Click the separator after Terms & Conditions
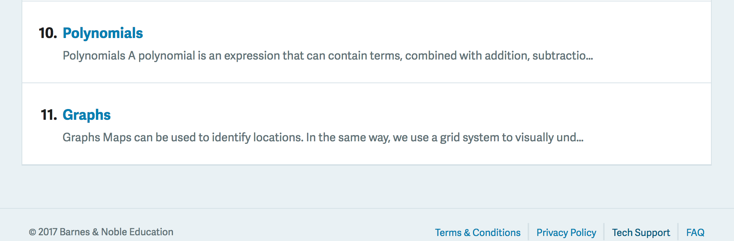 tap(528, 232)
